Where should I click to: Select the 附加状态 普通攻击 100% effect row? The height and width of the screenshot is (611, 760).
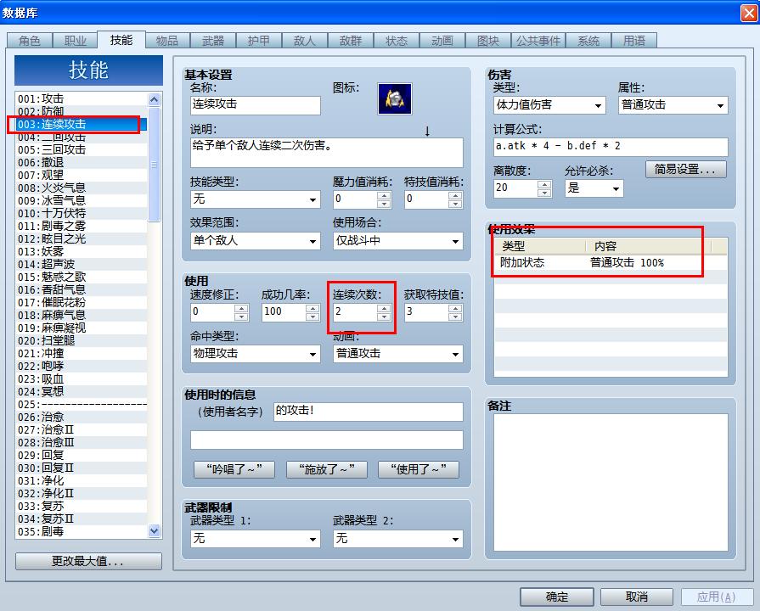[611, 262]
